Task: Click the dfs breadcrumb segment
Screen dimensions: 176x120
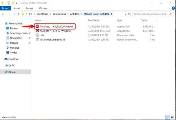Action: (31, 14)
